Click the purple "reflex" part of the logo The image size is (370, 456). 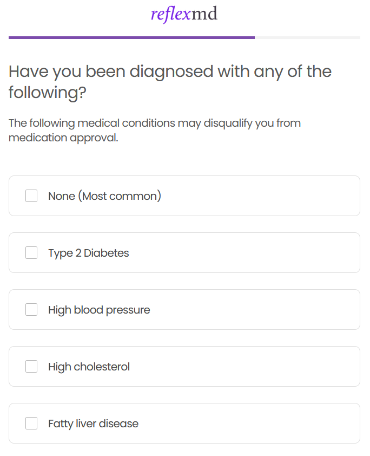(170, 14)
